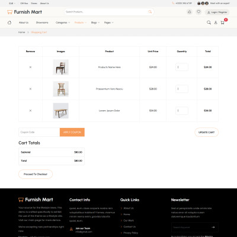
Task: Remove the Products Name Here item
Action: click(30, 67)
